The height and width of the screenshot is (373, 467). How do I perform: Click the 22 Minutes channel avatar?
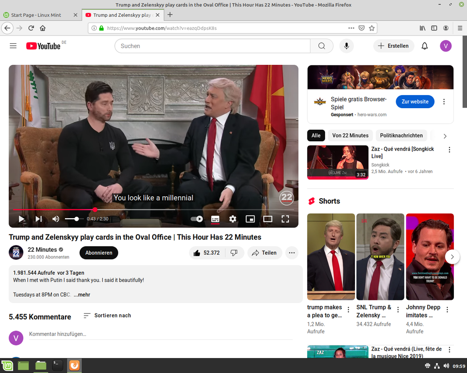16,253
